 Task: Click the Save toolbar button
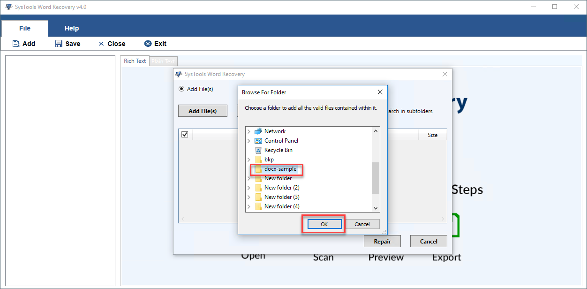(68, 44)
